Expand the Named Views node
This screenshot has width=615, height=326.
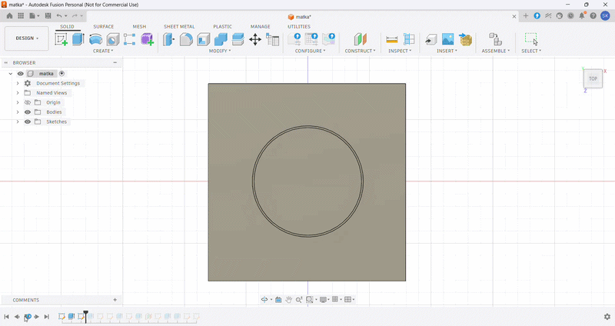18,93
